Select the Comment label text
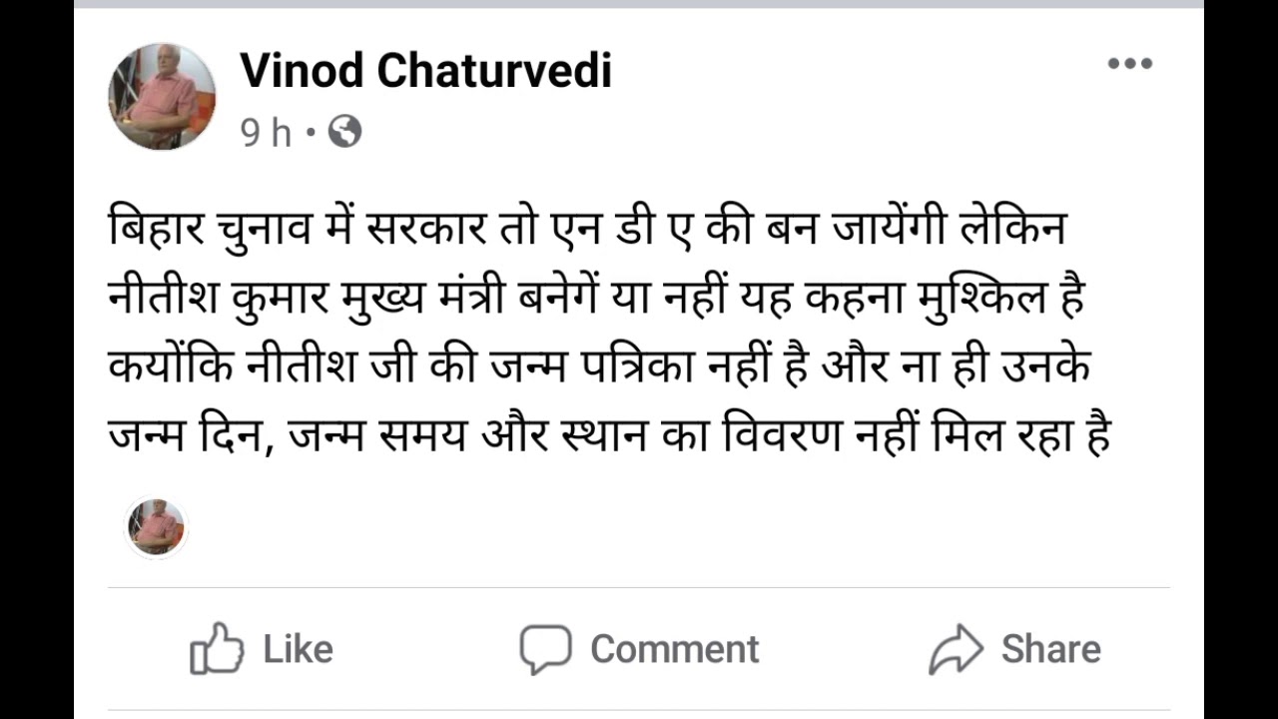 coord(675,649)
